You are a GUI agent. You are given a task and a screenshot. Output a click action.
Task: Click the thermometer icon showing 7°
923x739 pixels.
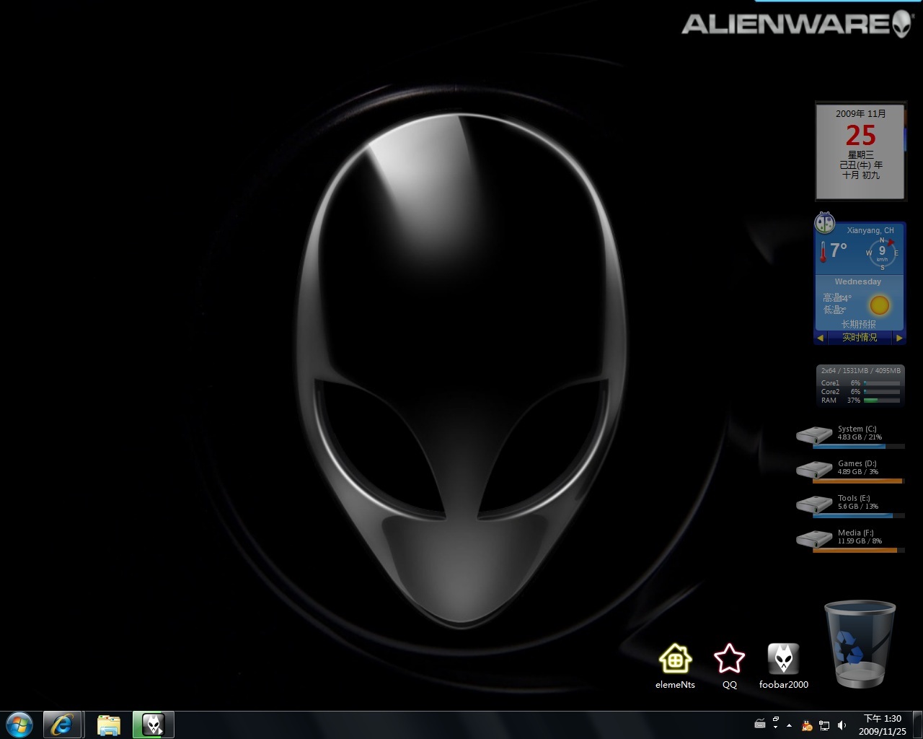(x=823, y=251)
